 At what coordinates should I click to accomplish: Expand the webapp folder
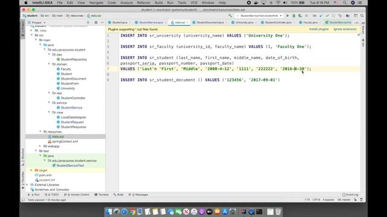click(41, 146)
